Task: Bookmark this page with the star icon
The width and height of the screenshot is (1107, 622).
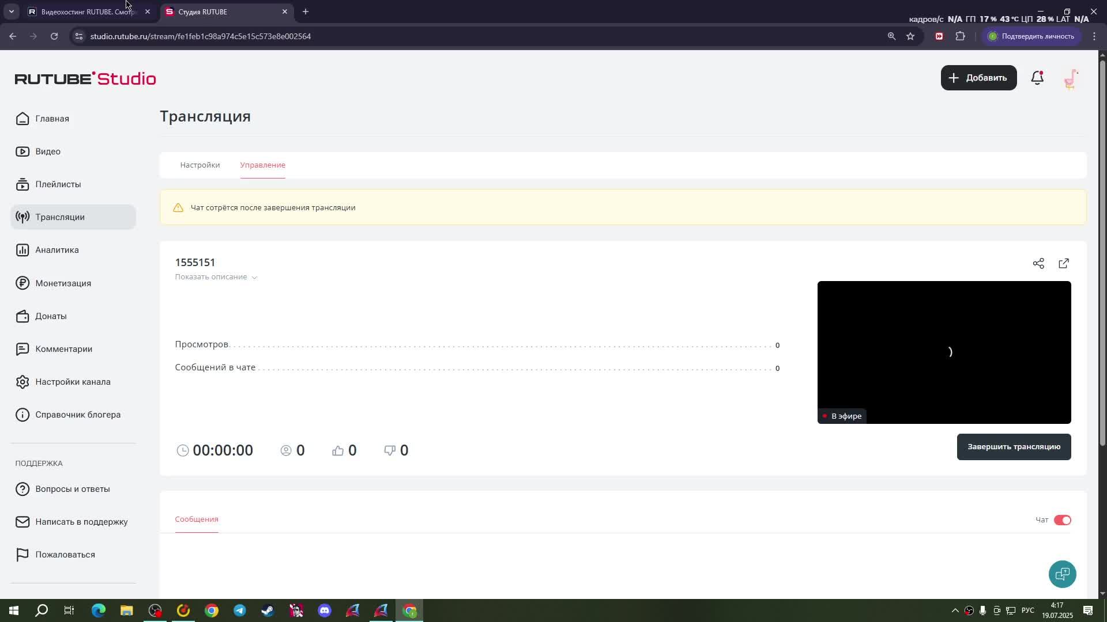Action: [x=910, y=36]
